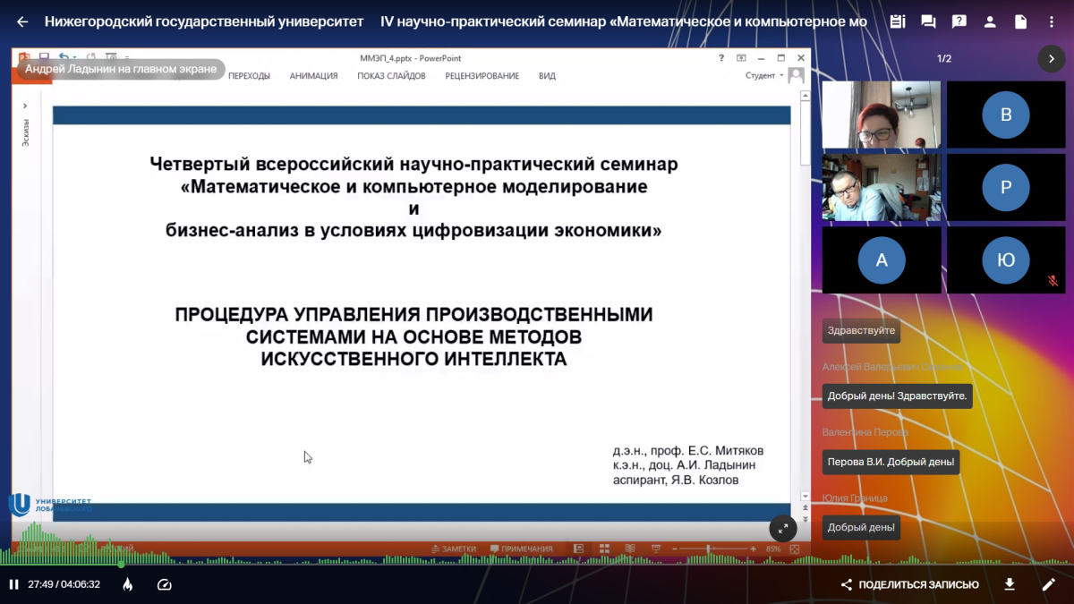Open the questions panel icon
The width and height of the screenshot is (1074, 604).
(959, 21)
